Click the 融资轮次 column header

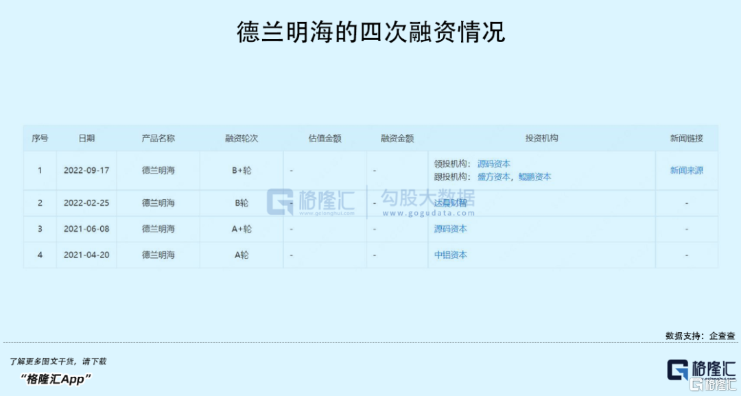242,139
